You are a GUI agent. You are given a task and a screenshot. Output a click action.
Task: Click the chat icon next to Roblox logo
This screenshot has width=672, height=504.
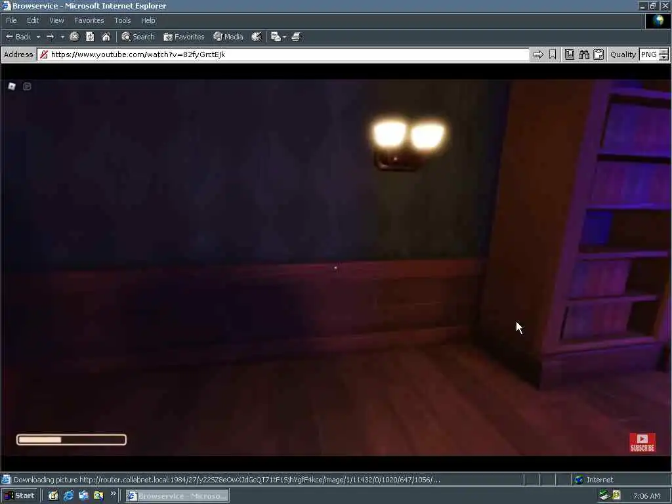click(27, 87)
